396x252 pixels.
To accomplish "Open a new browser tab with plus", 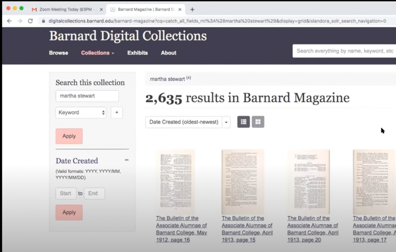I will tap(192, 10).
